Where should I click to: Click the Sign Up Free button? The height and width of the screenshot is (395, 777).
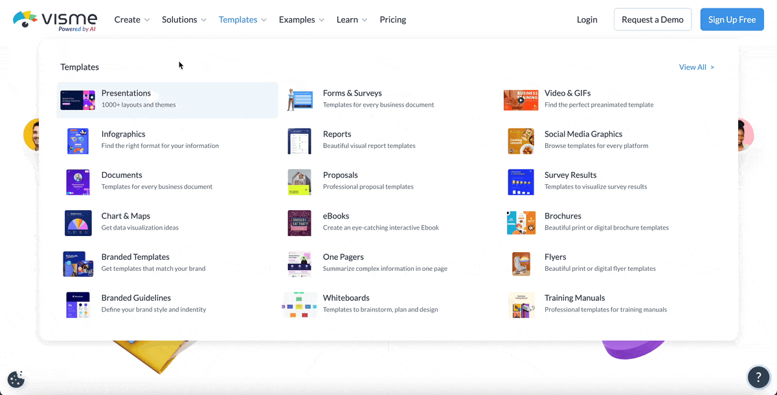pyautogui.click(x=732, y=19)
